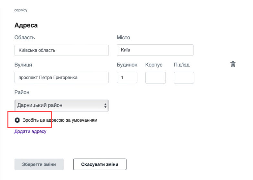Image resolution: width=253 pixels, height=180 pixels.
Task: Click the 'Корпус' field label
Action: [154, 65]
